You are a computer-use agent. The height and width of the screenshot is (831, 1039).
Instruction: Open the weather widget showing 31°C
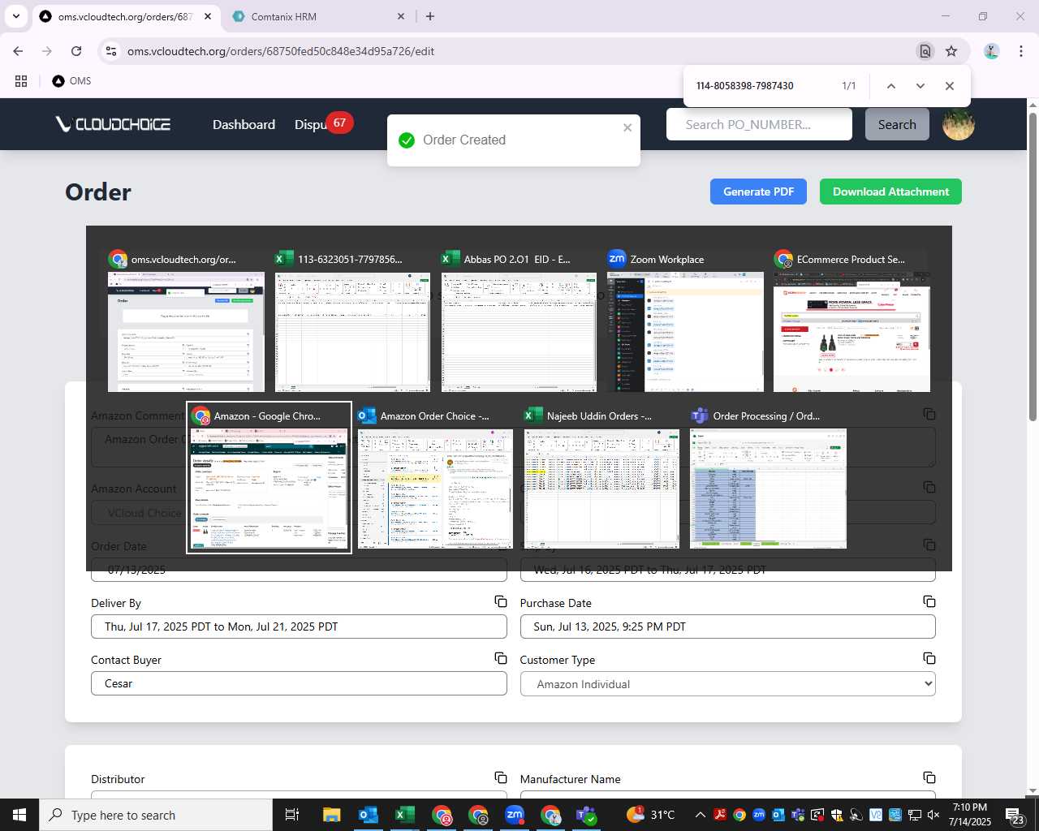pyautogui.click(x=651, y=815)
